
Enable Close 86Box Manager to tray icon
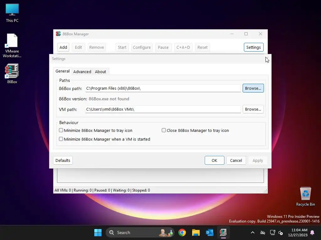pyautogui.click(x=164, y=130)
